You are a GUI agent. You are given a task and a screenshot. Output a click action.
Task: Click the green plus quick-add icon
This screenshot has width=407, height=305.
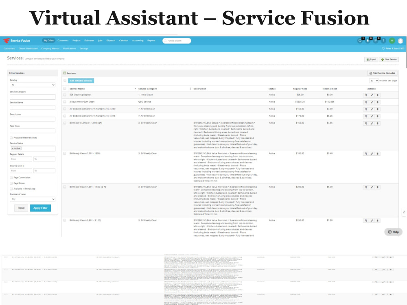coord(392,41)
